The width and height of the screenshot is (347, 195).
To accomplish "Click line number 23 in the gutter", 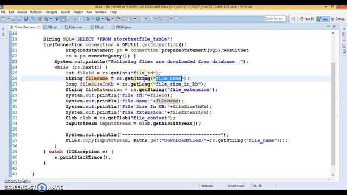I will pyautogui.click(x=15, y=61).
